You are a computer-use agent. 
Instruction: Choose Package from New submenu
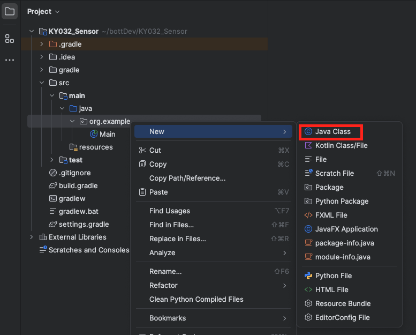click(x=349, y=187)
